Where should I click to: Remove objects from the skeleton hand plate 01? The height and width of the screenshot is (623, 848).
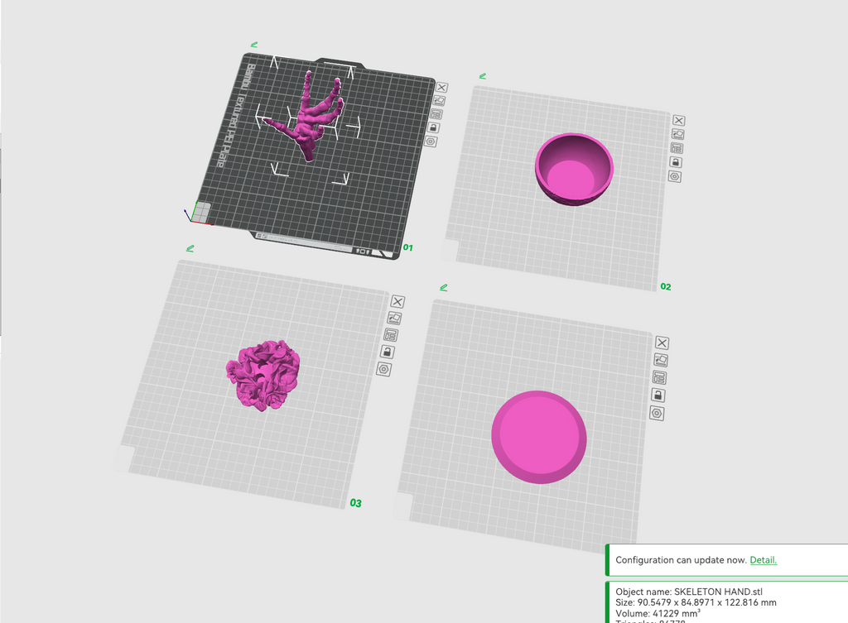[x=442, y=88]
